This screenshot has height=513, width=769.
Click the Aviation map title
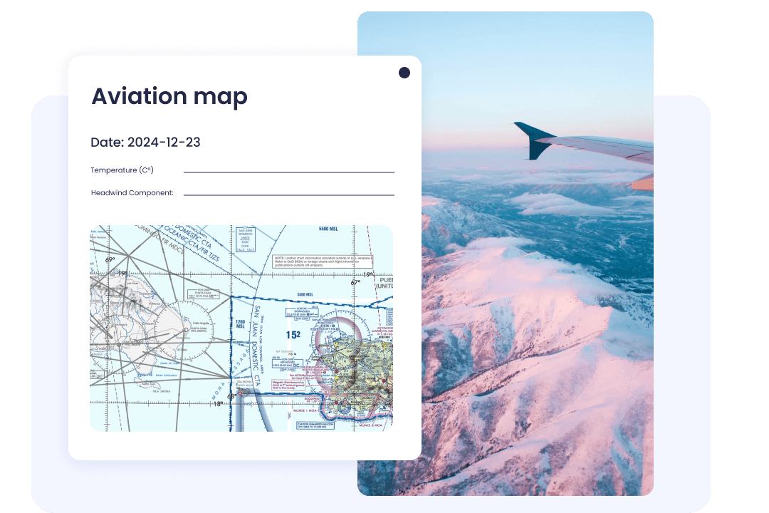point(169,96)
